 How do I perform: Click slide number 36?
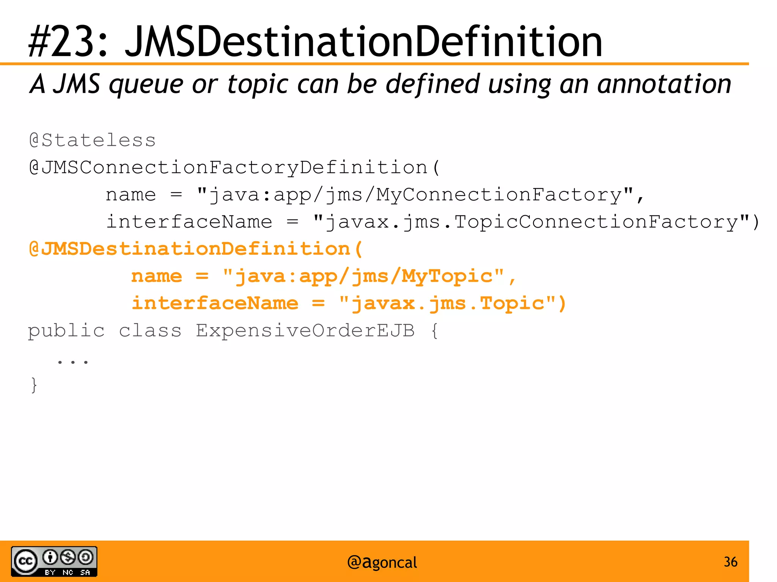[x=730, y=562]
